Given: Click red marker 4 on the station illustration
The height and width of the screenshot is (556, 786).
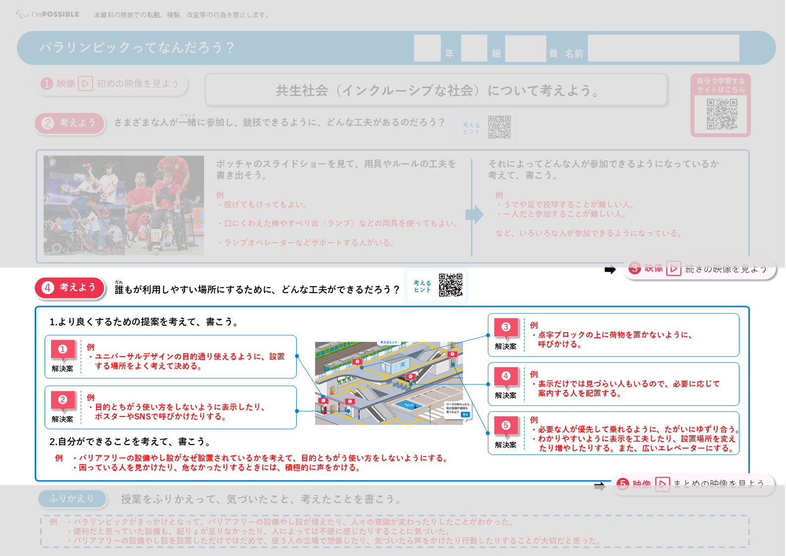Looking at the screenshot, I should click(x=410, y=377).
